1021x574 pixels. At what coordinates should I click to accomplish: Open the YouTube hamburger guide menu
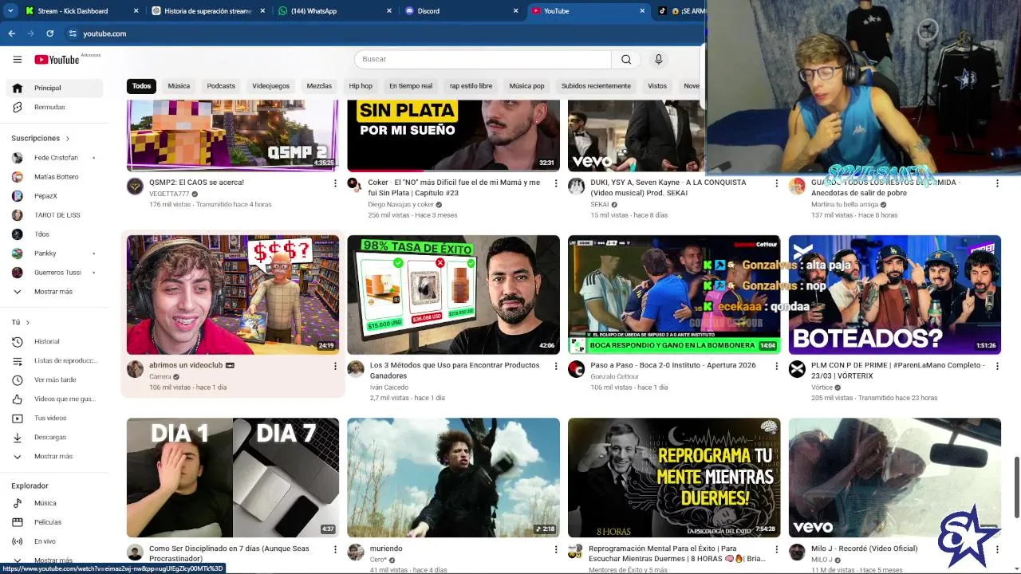click(x=17, y=59)
